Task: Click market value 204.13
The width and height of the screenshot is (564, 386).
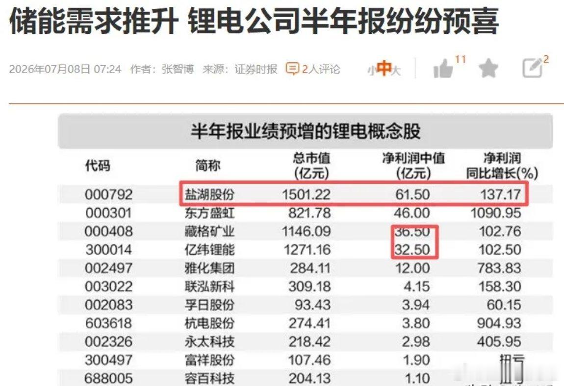Action: point(309,379)
